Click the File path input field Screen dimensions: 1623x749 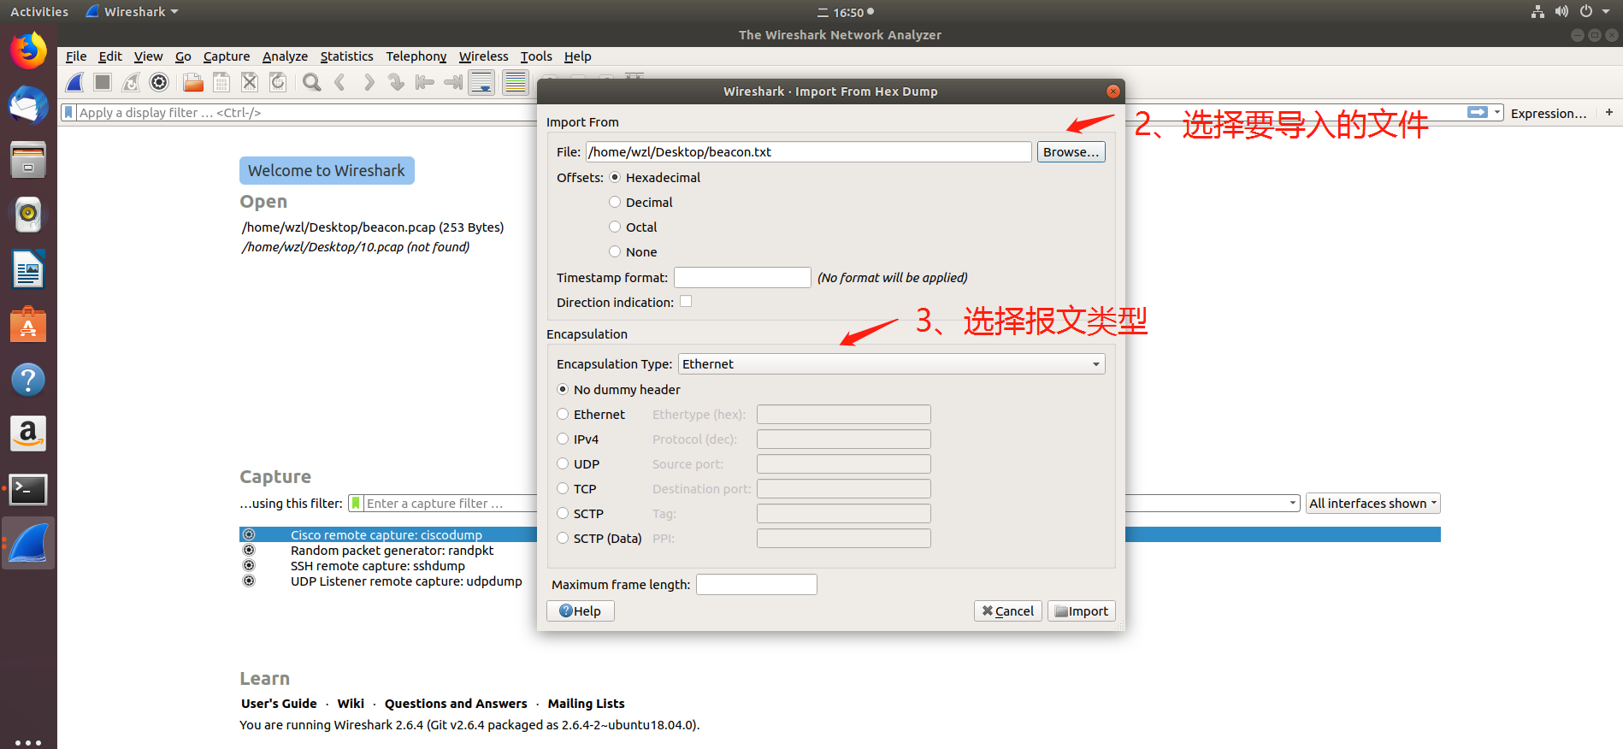click(809, 152)
